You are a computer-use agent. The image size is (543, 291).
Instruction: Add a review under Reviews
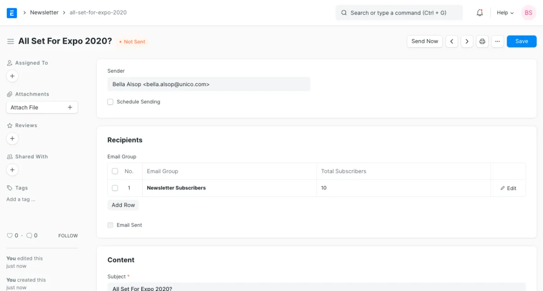point(12,139)
